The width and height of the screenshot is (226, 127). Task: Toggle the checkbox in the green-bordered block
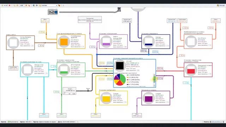pyautogui.click(x=83, y=74)
